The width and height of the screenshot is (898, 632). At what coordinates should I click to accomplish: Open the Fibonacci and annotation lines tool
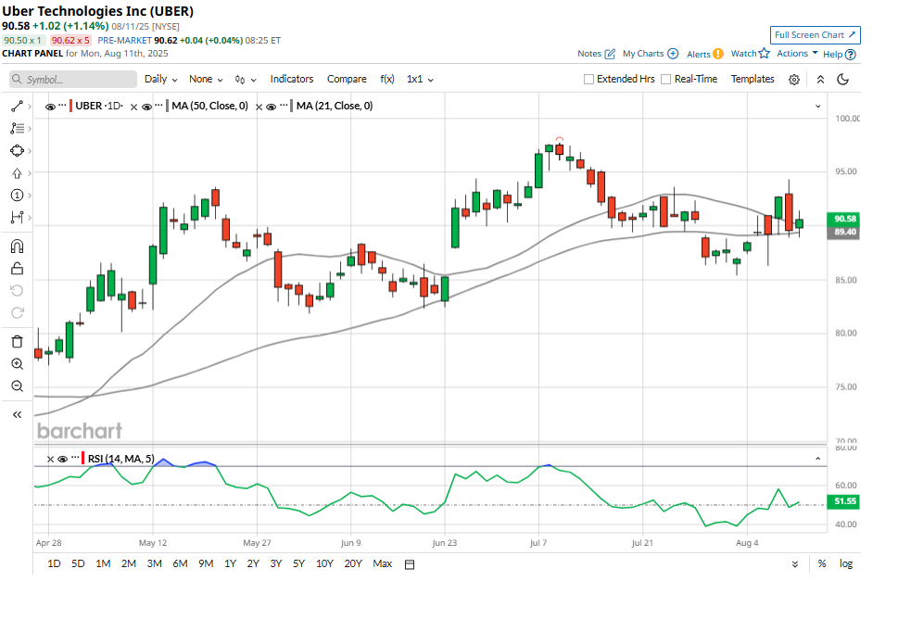18,129
